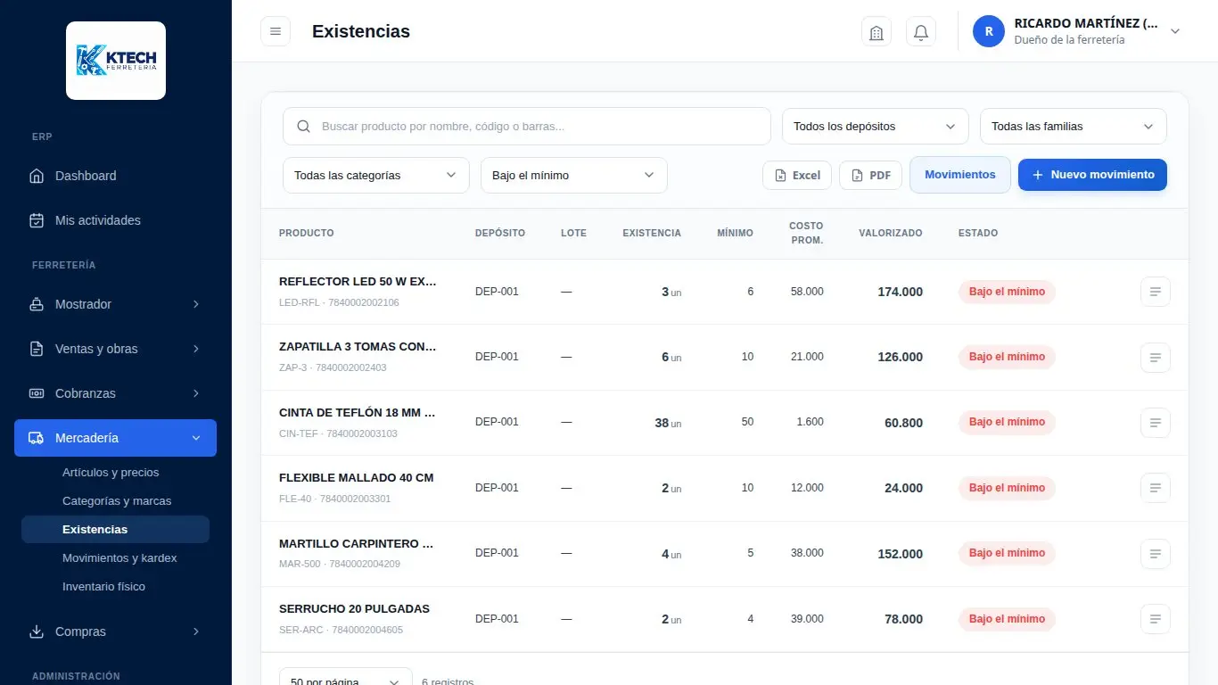The height and width of the screenshot is (685, 1218).
Task: Click the Movimientos button
Action: pos(960,175)
